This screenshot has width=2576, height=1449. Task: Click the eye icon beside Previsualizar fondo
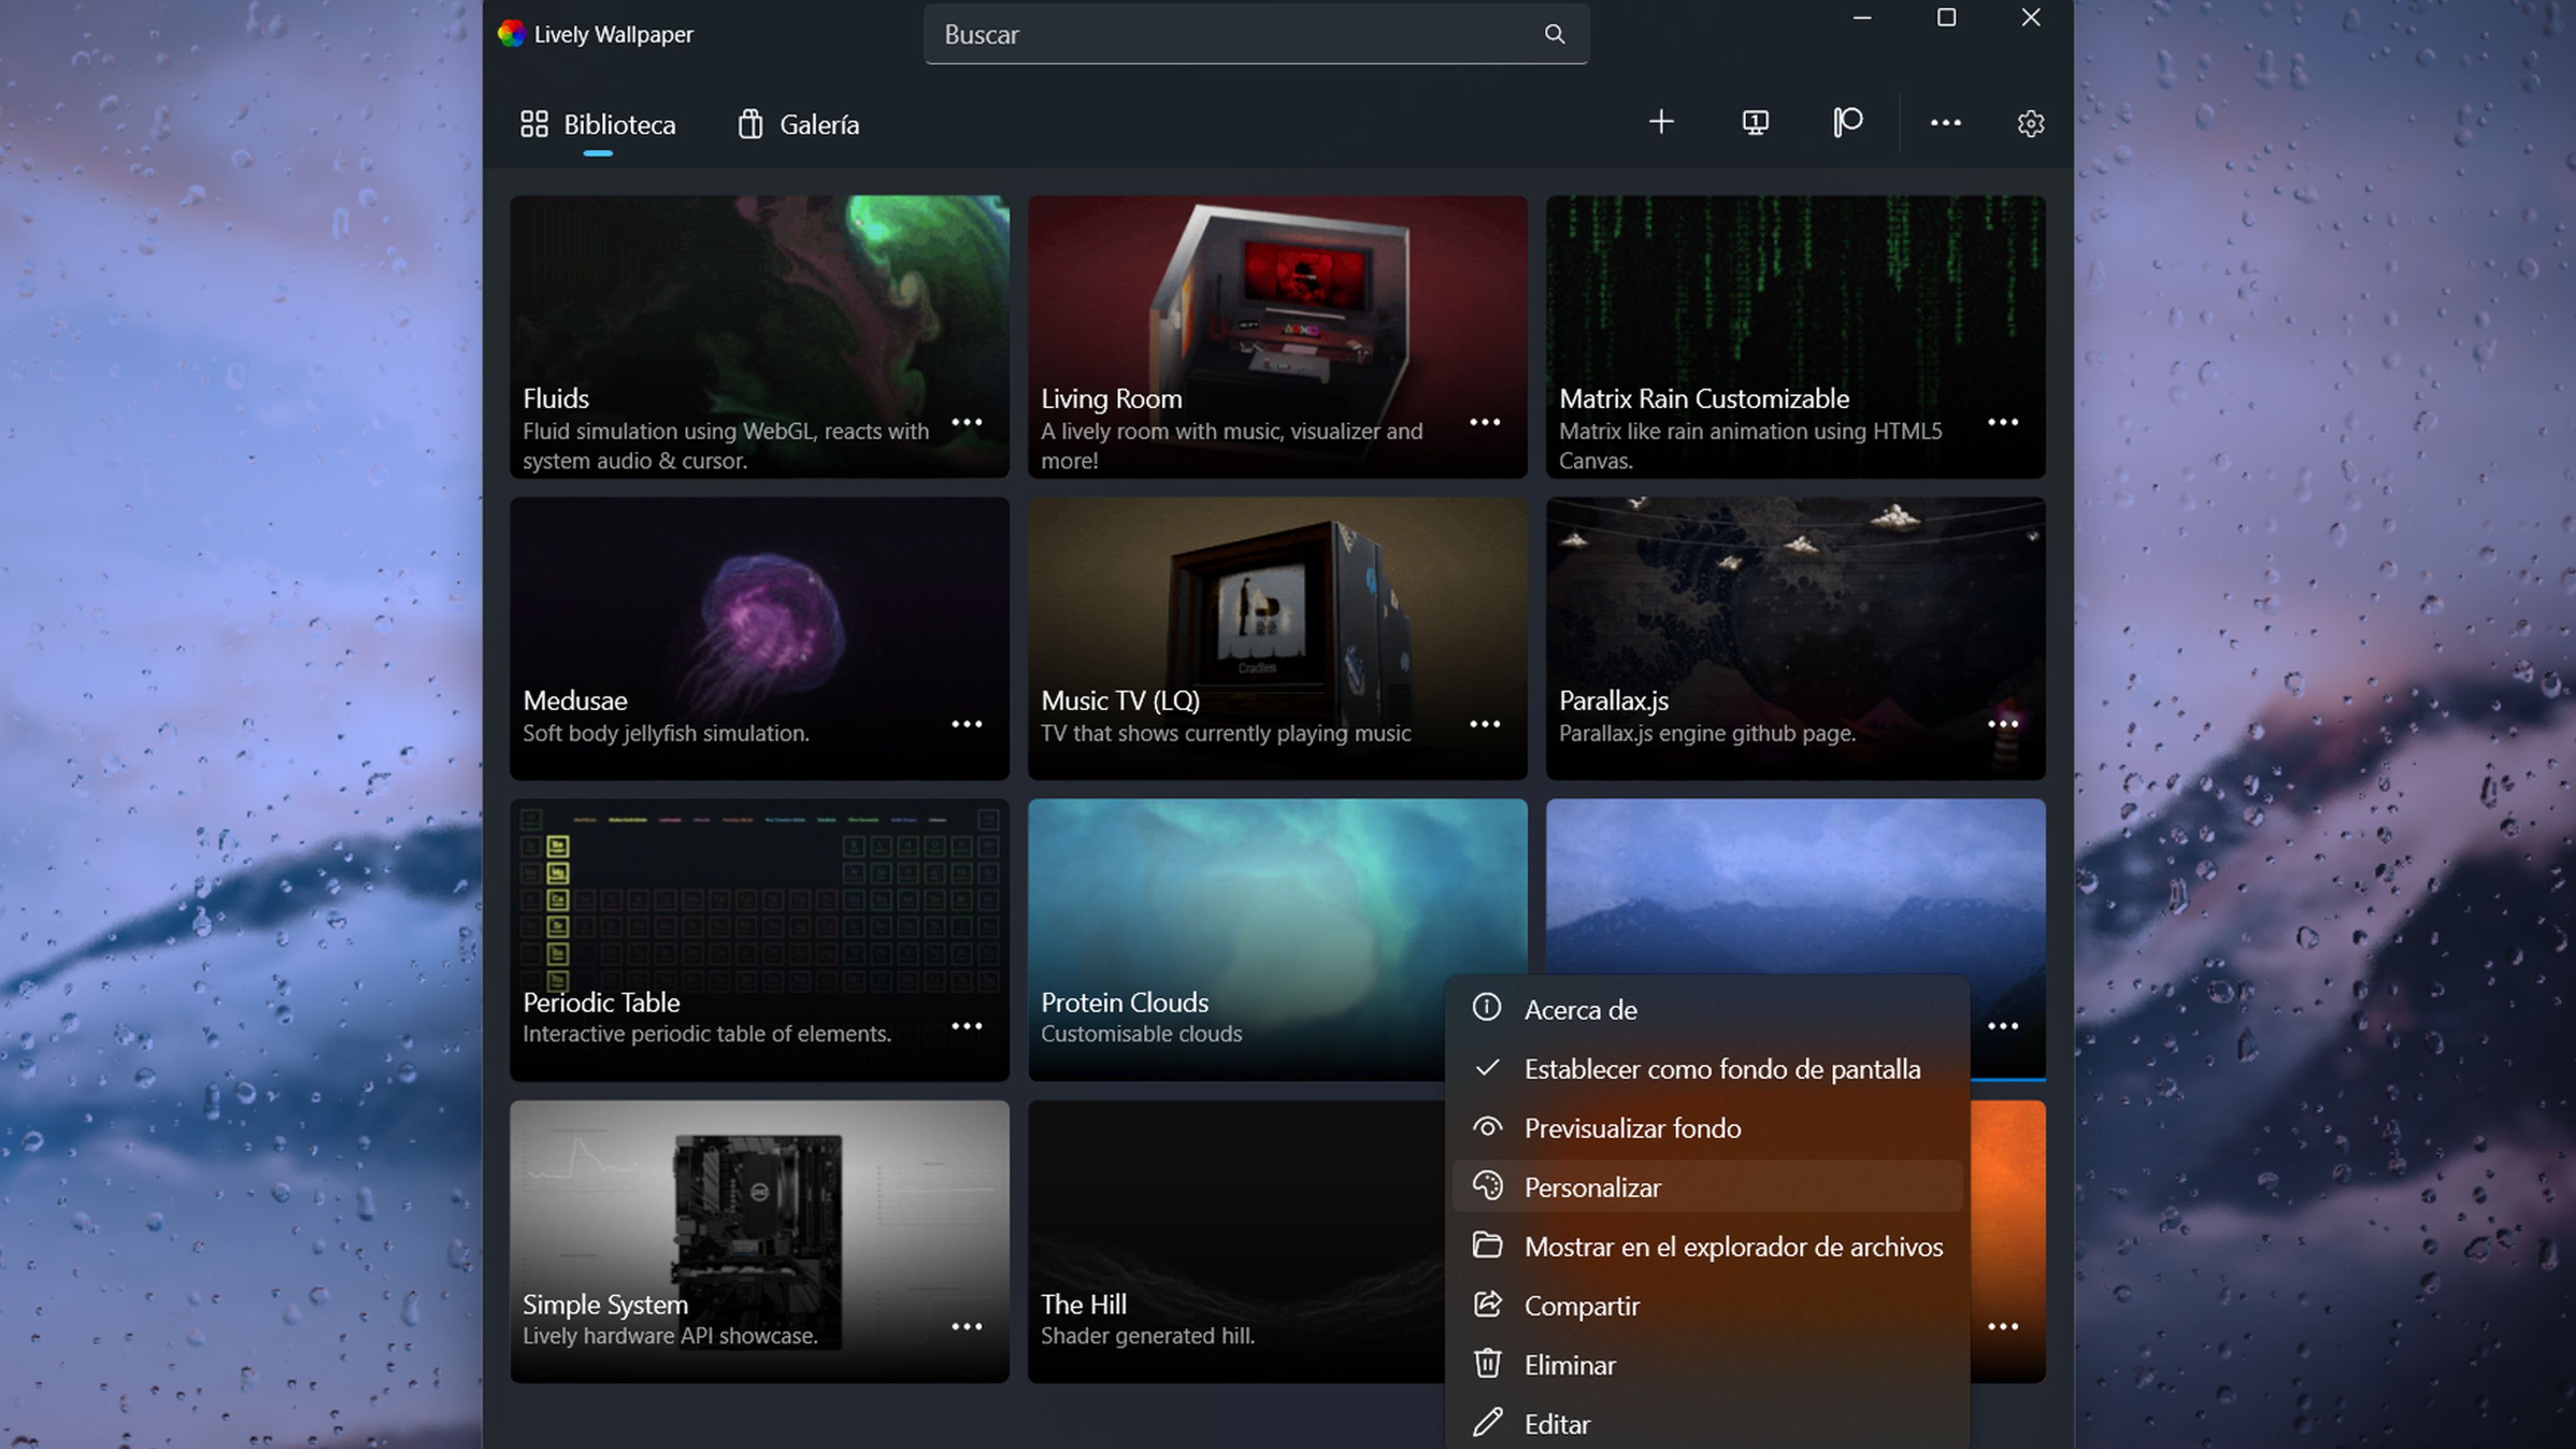1487,1127
